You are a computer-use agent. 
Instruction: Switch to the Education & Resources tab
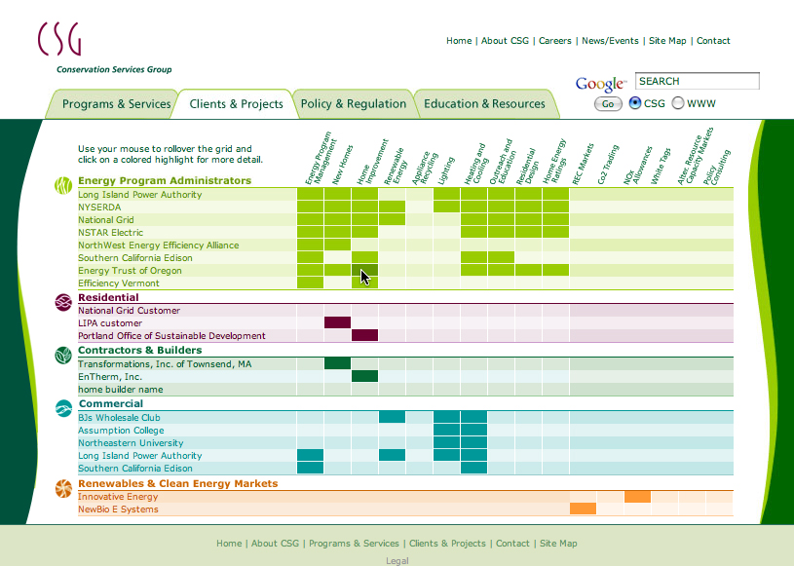point(484,104)
